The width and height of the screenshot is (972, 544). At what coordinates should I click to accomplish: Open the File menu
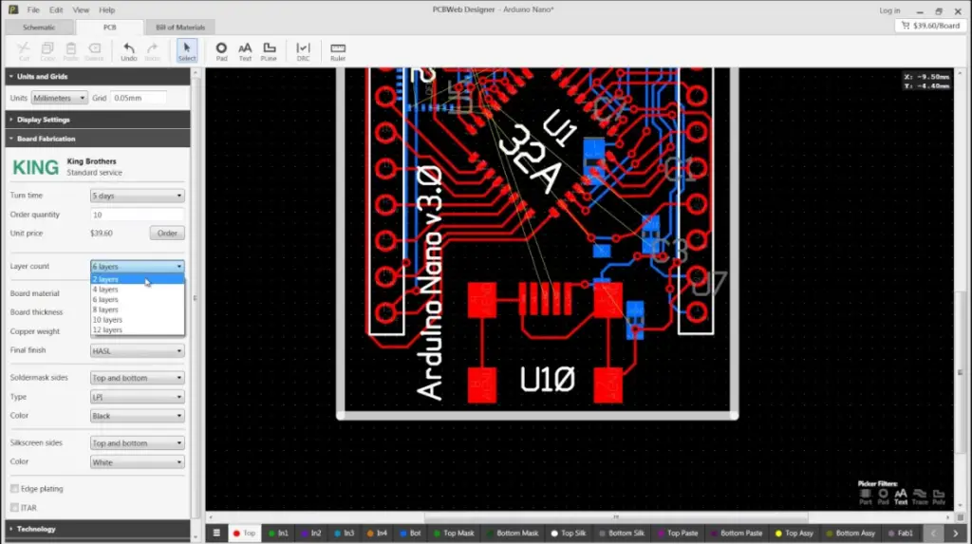(33, 9)
